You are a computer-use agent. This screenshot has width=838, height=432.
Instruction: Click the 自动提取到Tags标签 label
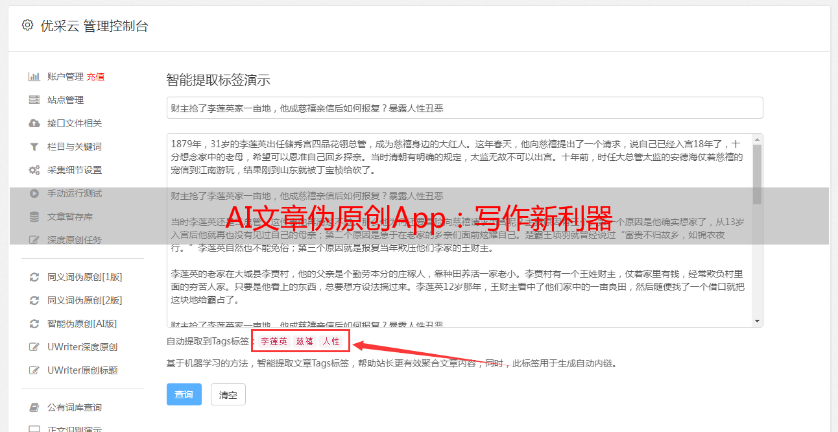click(208, 341)
